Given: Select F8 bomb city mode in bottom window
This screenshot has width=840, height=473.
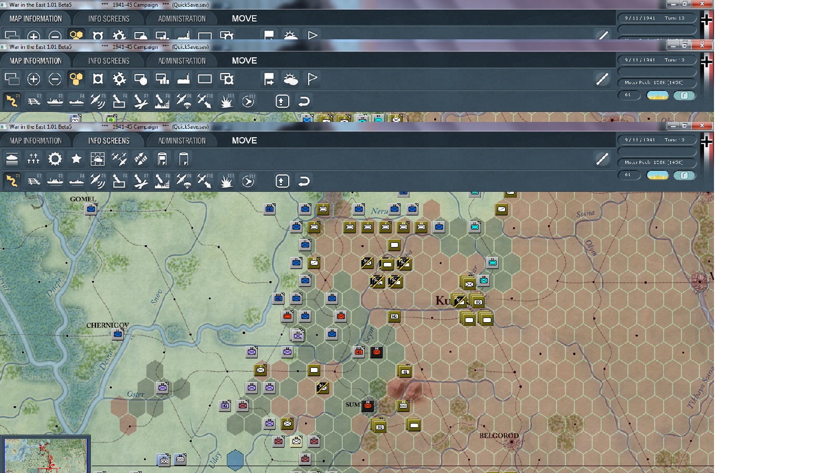Looking at the screenshot, I should point(162,181).
